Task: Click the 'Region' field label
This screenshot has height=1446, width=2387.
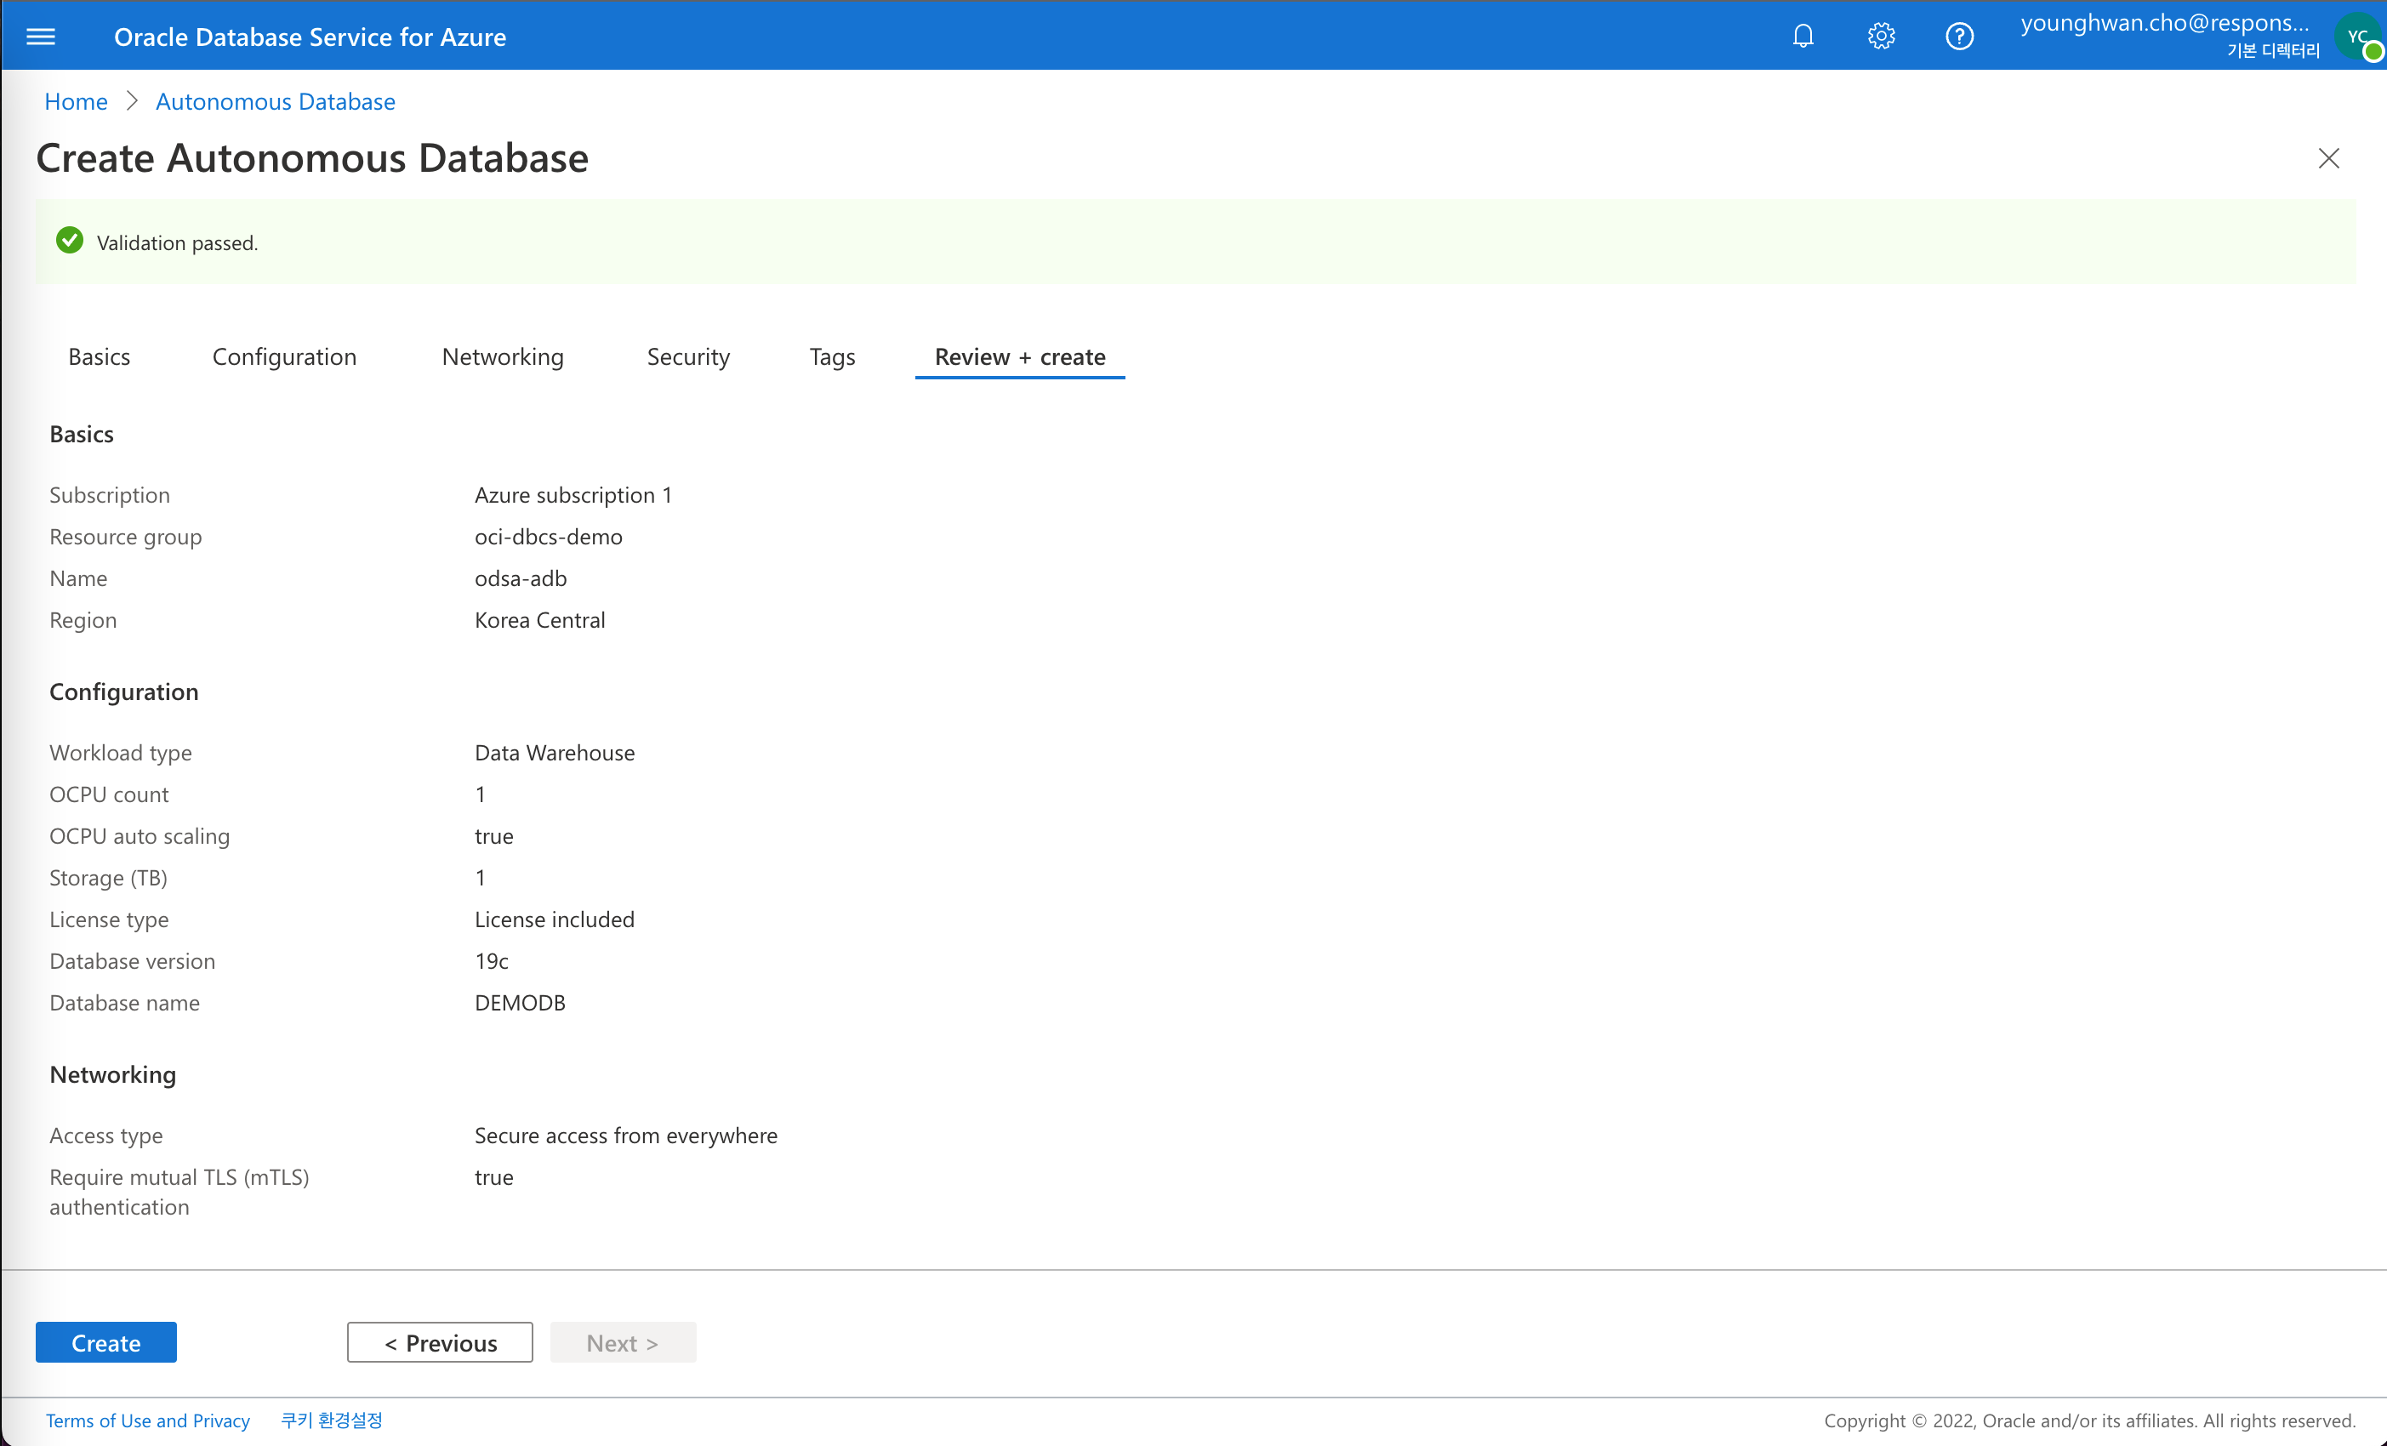Action: click(x=83, y=620)
